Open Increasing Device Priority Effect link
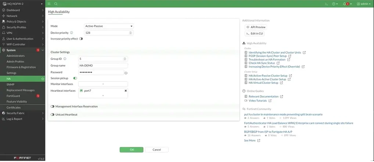Viewport: 374px width, 162px height. [274, 67]
